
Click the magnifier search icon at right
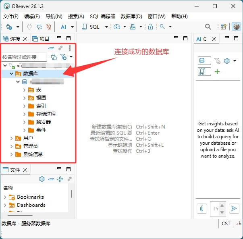click(208, 27)
